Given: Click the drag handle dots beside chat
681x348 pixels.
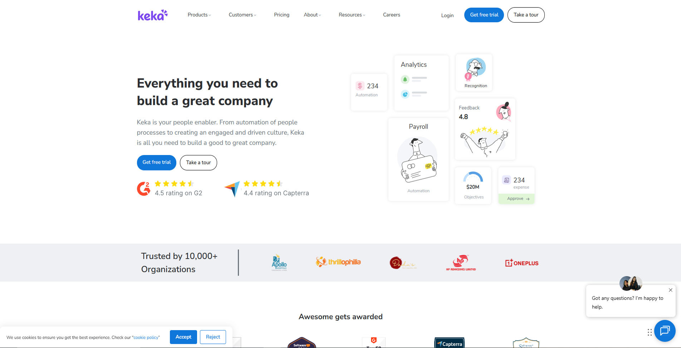Looking at the screenshot, I should (x=650, y=332).
